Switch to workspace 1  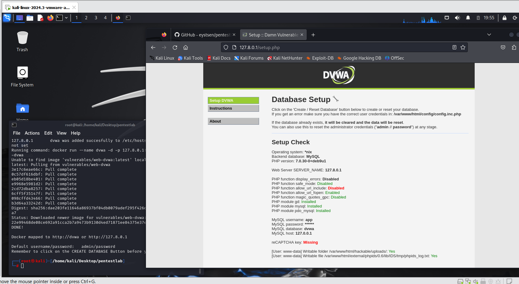click(77, 18)
